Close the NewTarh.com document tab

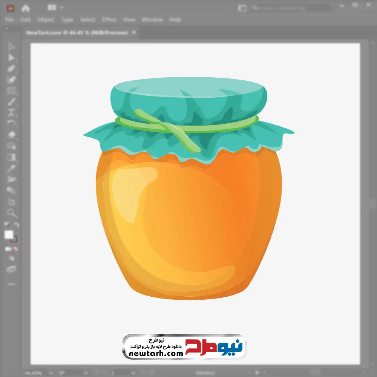pyautogui.click(x=133, y=33)
